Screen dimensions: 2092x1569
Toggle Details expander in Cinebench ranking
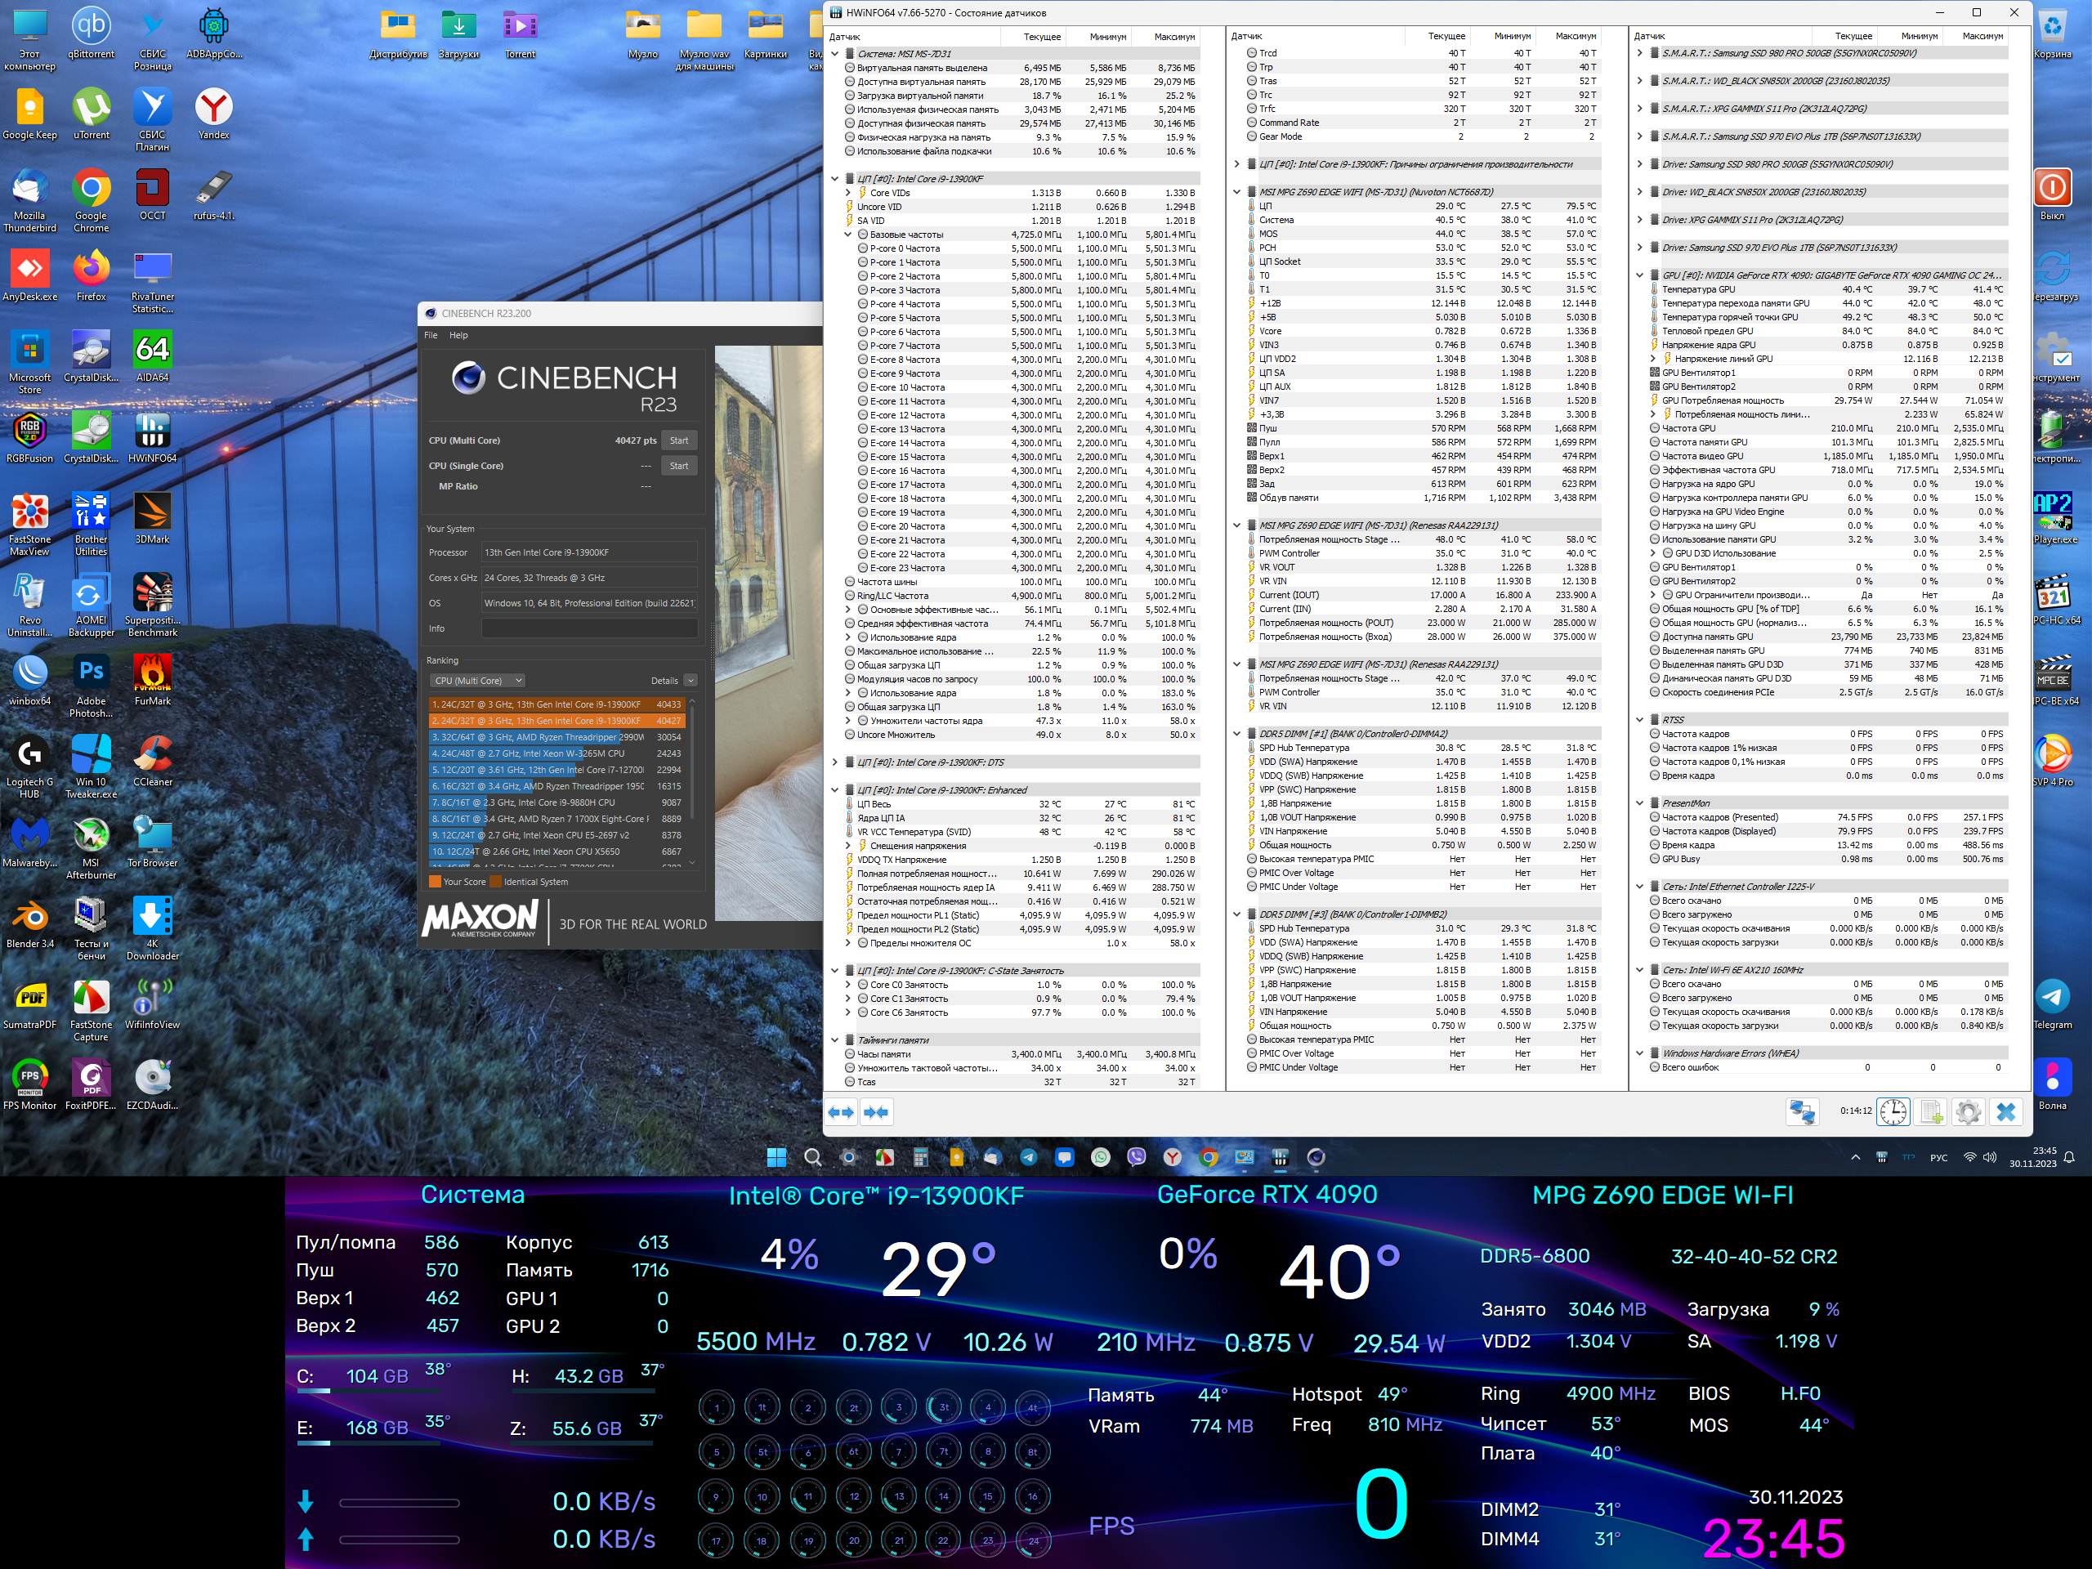691,681
